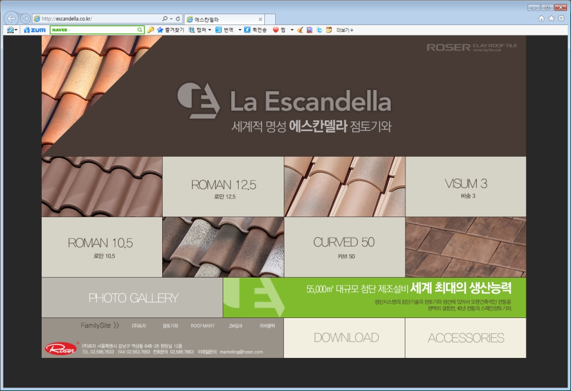Click the refresh icon in address bar
Image resolution: width=571 pixels, height=391 pixels.
(x=178, y=19)
